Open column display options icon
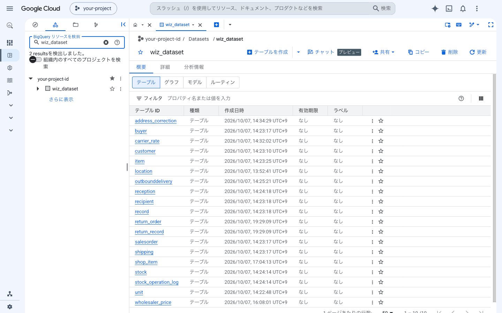The image size is (502, 313). (481, 98)
